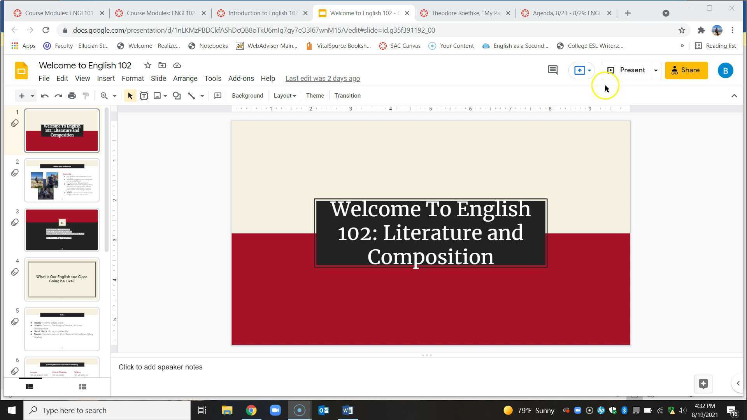Click the print icon
747x420 pixels.
point(72,96)
